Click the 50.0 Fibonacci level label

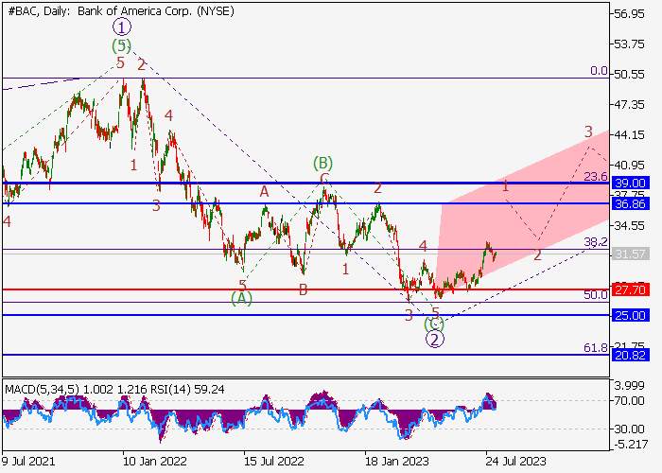pyautogui.click(x=596, y=295)
